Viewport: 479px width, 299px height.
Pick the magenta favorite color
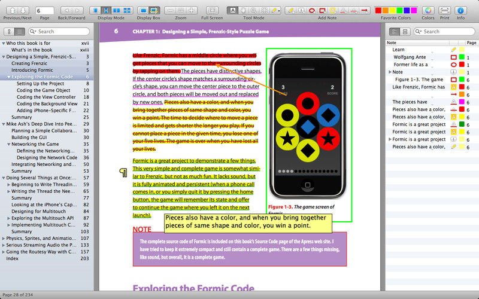click(413, 10)
